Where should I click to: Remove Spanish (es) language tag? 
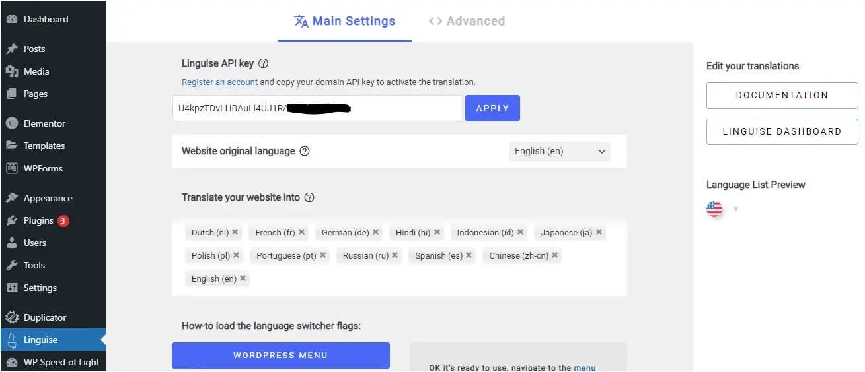point(469,255)
